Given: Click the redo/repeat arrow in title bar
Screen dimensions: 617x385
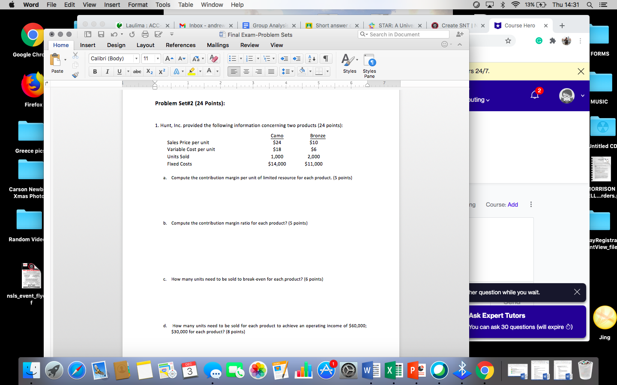Looking at the screenshot, I should click(x=132, y=34).
